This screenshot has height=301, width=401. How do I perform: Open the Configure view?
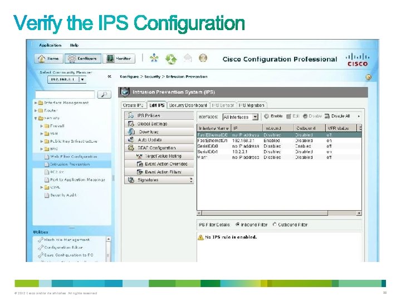(83, 59)
